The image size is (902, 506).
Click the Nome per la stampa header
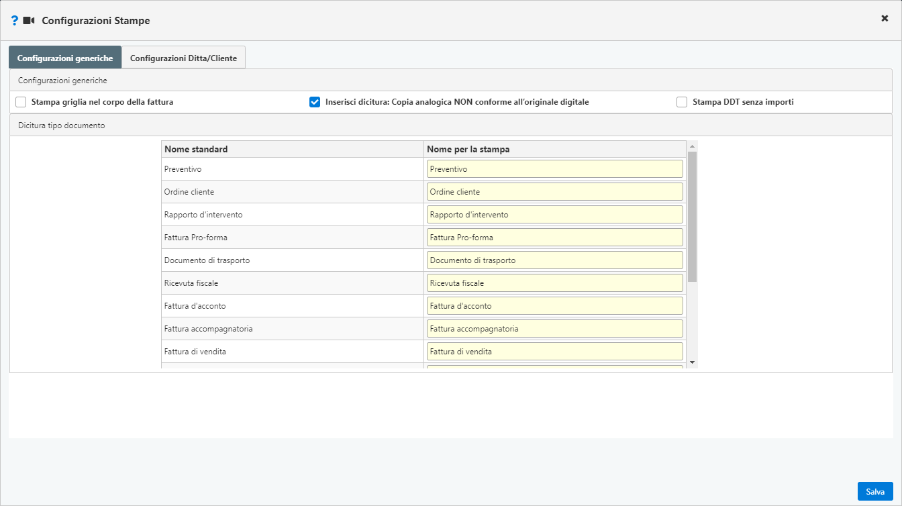tap(555, 149)
